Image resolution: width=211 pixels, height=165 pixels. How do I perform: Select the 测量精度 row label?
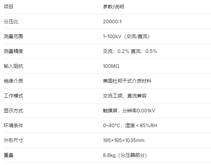[13, 51]
